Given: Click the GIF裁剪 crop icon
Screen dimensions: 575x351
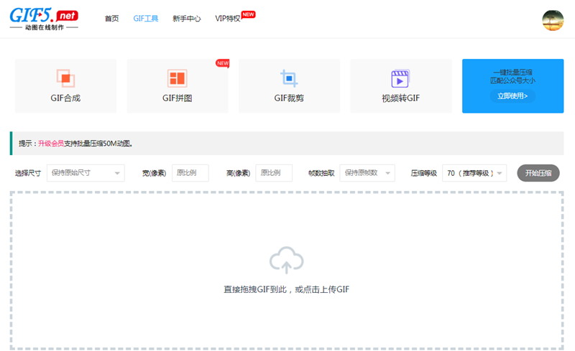Looking at the screenshot, I should coord(289,78).
